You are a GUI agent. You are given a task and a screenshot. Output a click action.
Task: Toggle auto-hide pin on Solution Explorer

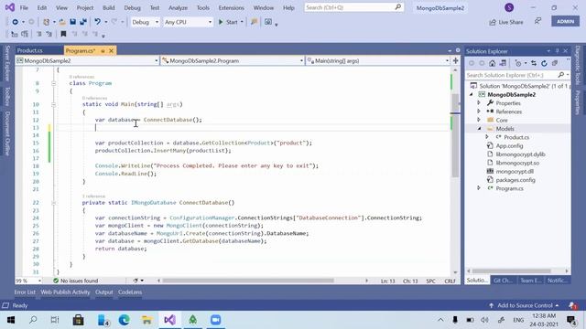(x=557, y=51)
